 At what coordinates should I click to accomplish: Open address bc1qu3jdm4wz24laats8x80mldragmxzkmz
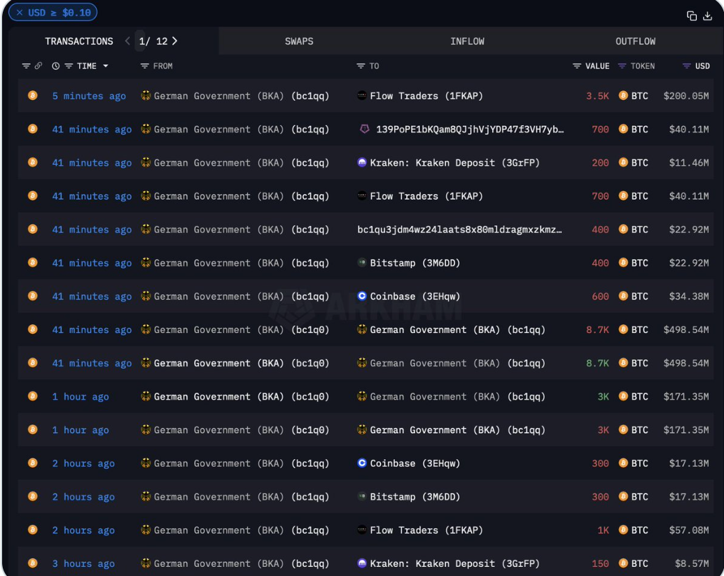[460, 230]
